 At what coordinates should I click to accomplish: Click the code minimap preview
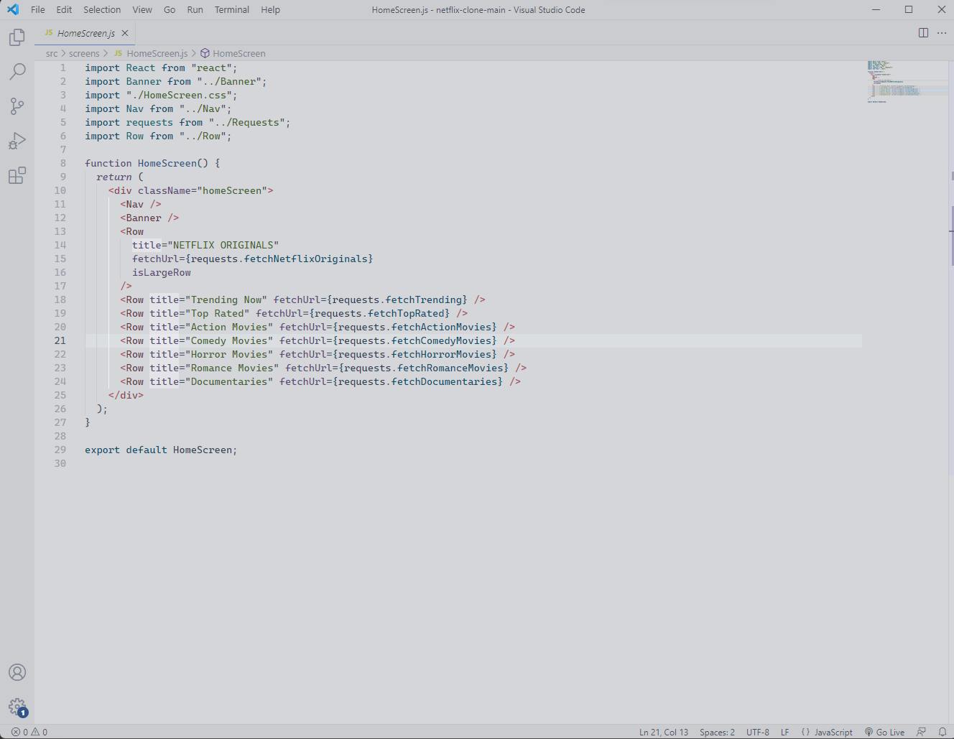tap(907, 82)
